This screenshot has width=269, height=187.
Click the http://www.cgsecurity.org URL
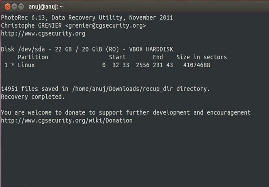pyautogui.click(x=43, y=33)
